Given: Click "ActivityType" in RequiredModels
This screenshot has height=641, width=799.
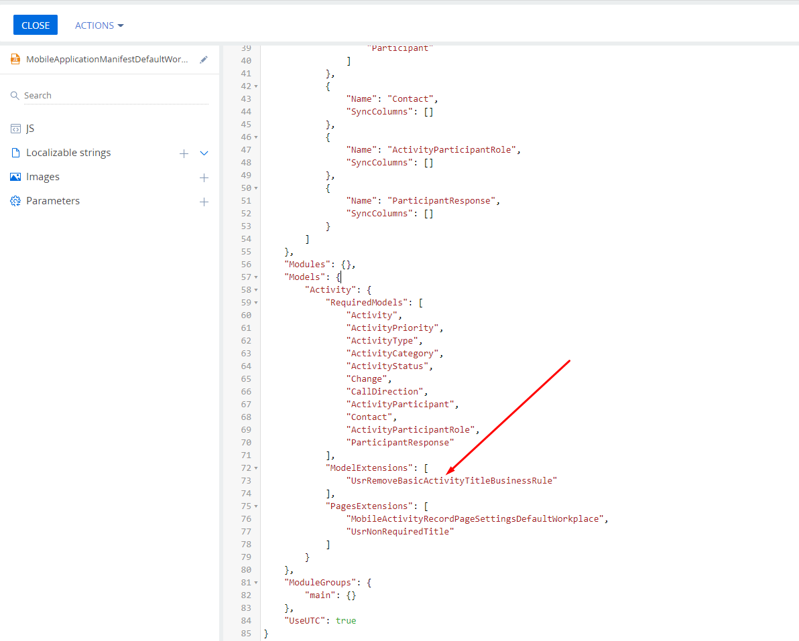Looking at the screenshot, I should (x=381, y=341).
